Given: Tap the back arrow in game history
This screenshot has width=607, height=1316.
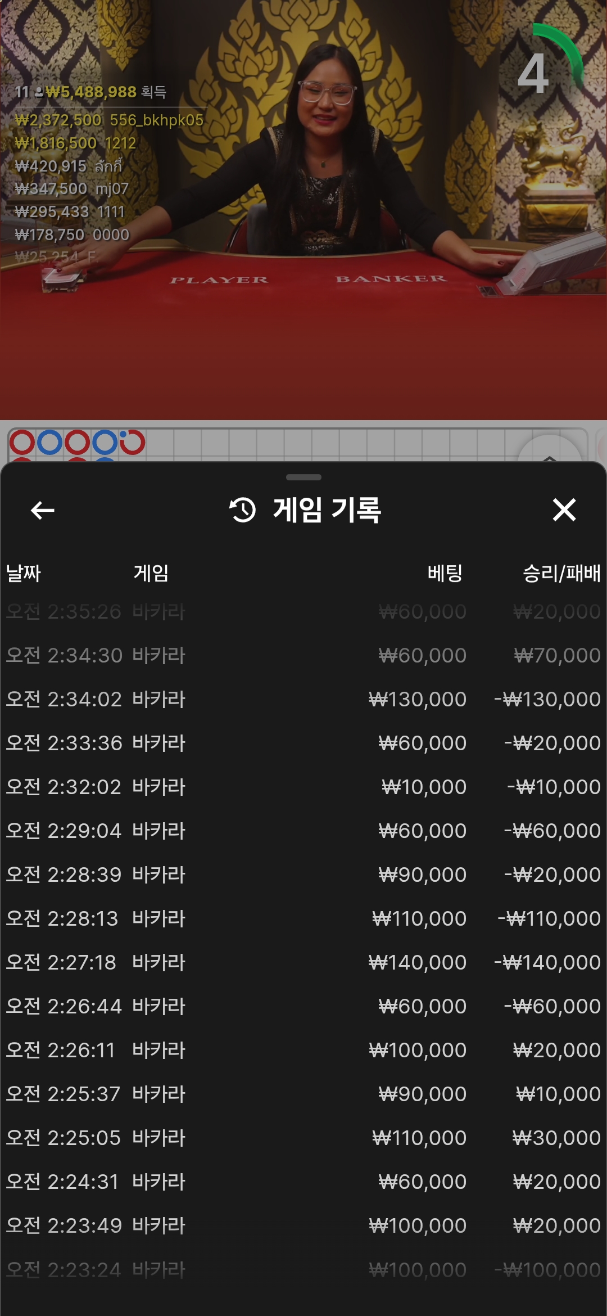Looking at the screenshot, I should point(42,510).
